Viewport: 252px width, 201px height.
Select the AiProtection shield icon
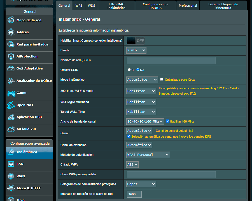(x=11, y=56)
